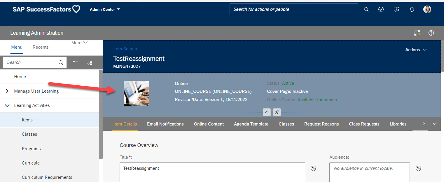Click the SAP SuccessFactors logo

[x=46, y=9]
